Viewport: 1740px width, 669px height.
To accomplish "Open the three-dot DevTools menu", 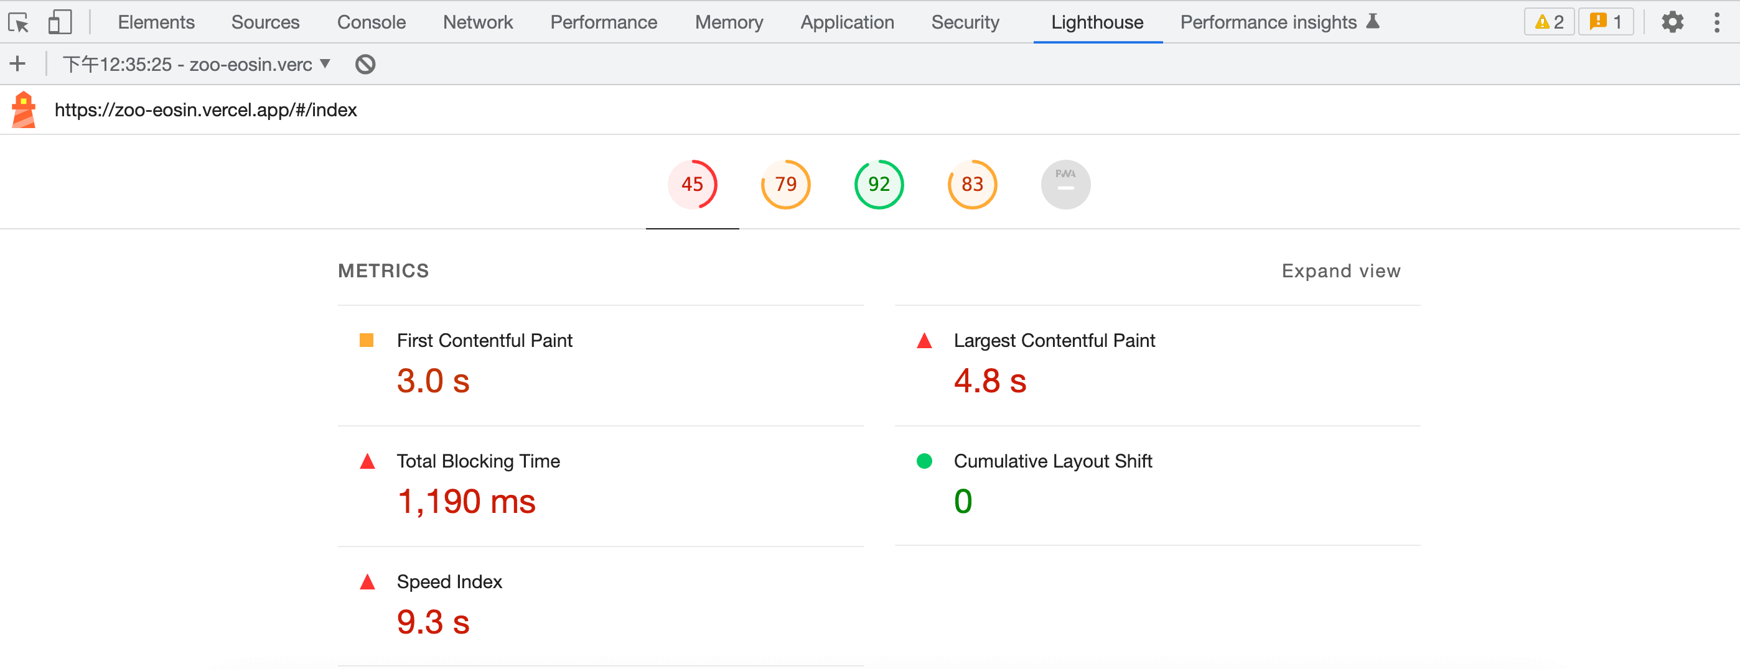I will pos(1716,22).
